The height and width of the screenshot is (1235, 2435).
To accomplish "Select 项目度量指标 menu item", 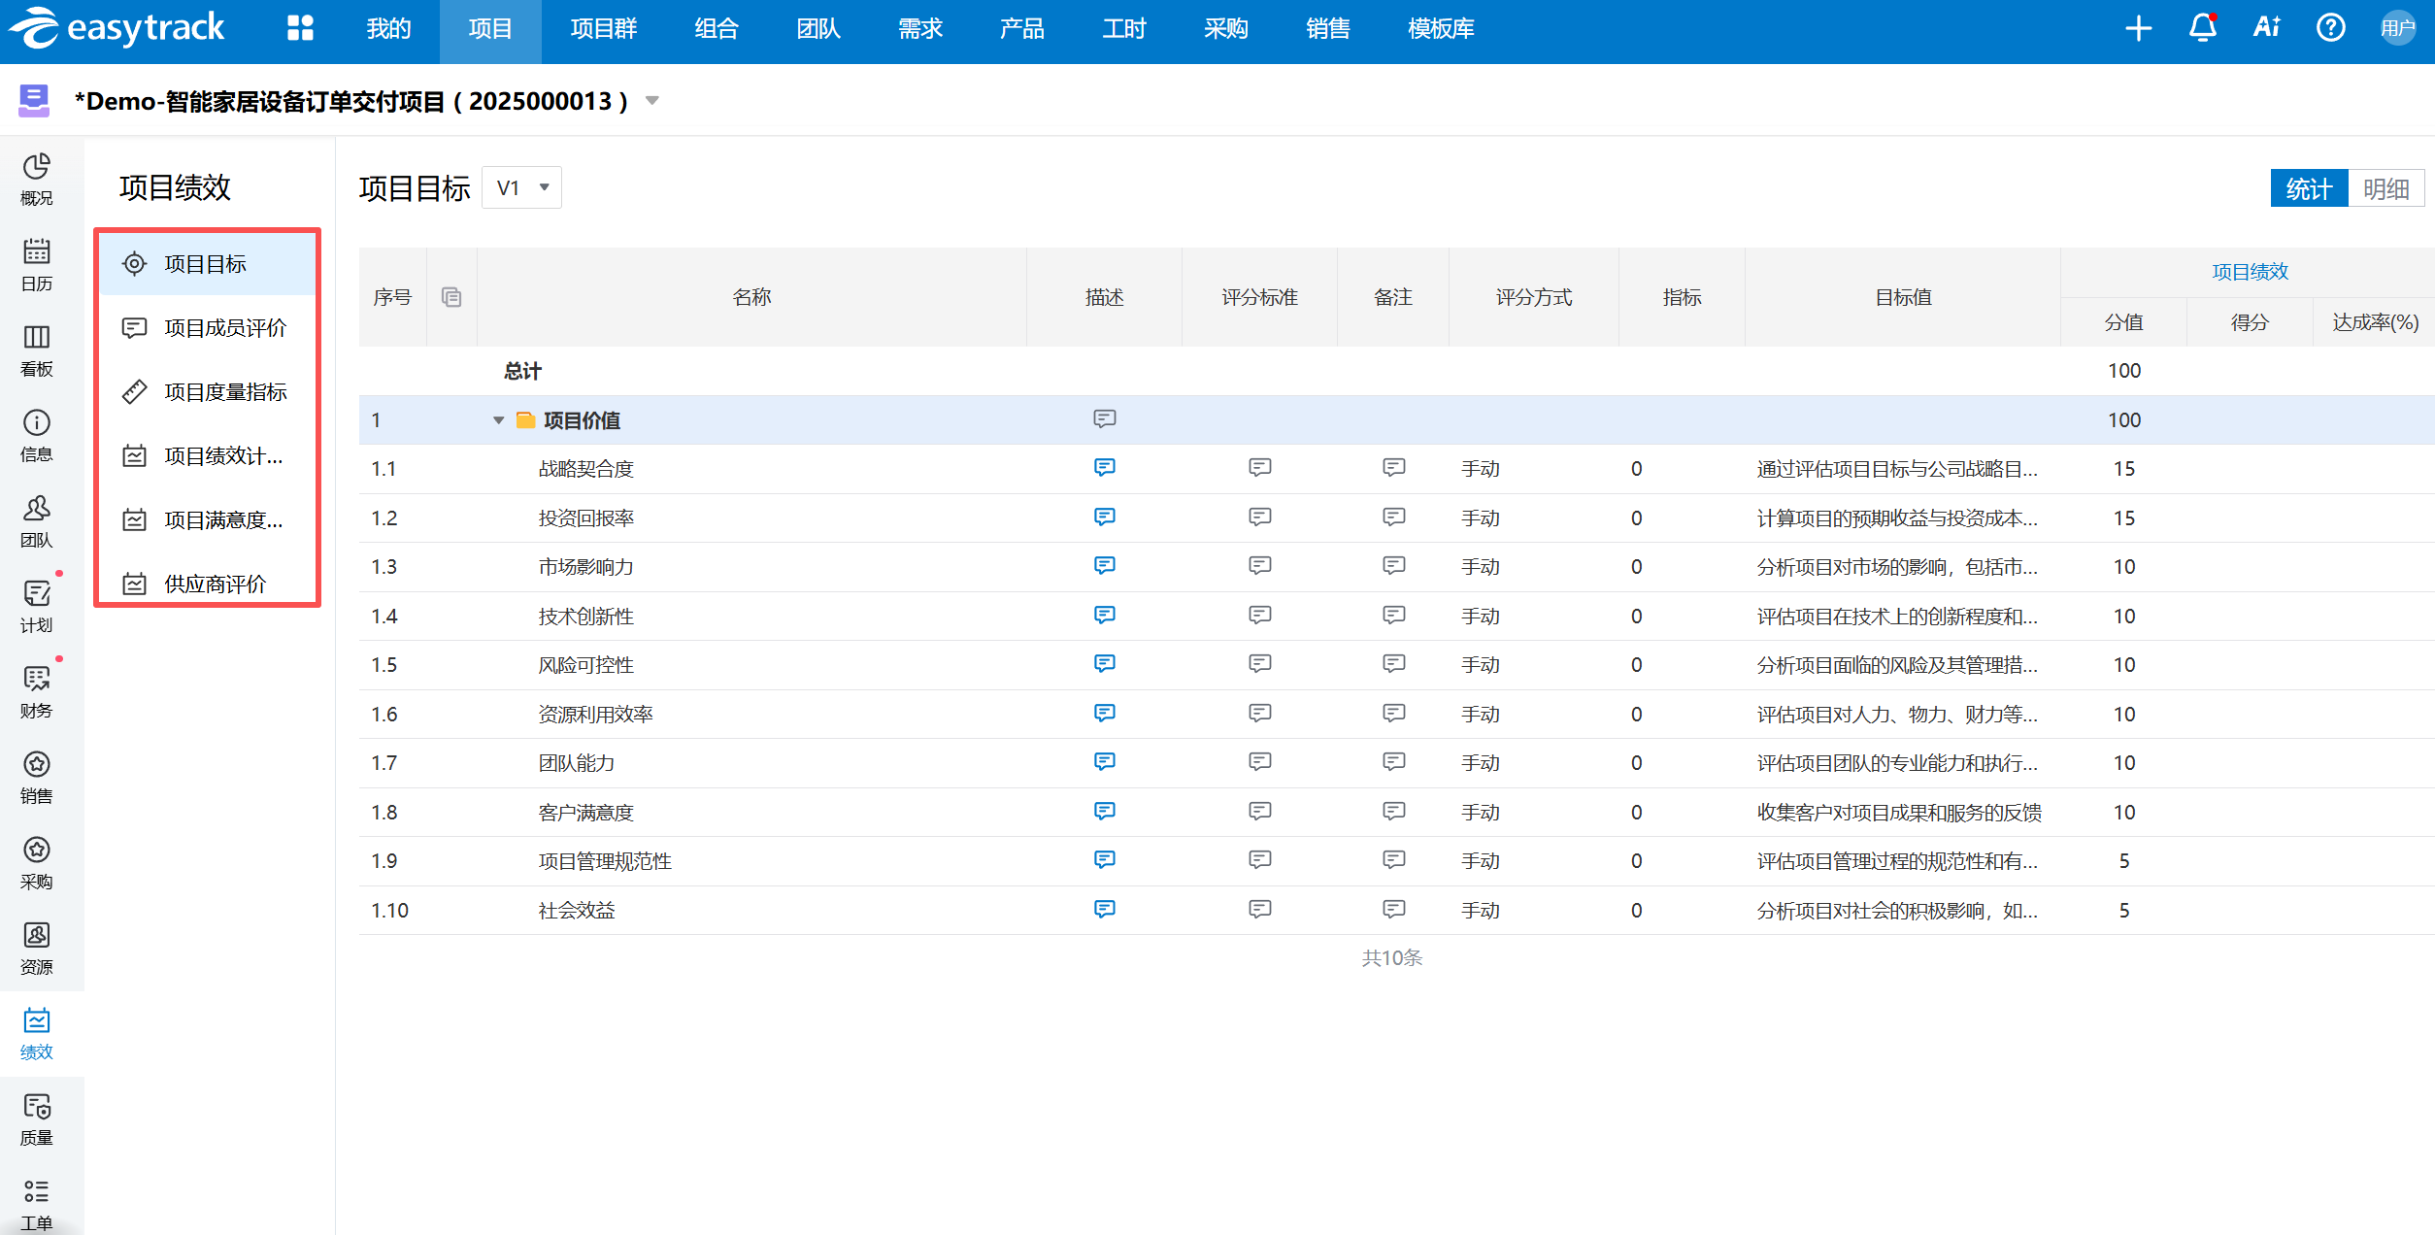I will tap(208, 391).
